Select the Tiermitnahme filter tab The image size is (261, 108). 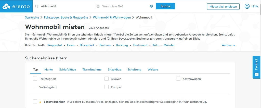tap(92, 69)
